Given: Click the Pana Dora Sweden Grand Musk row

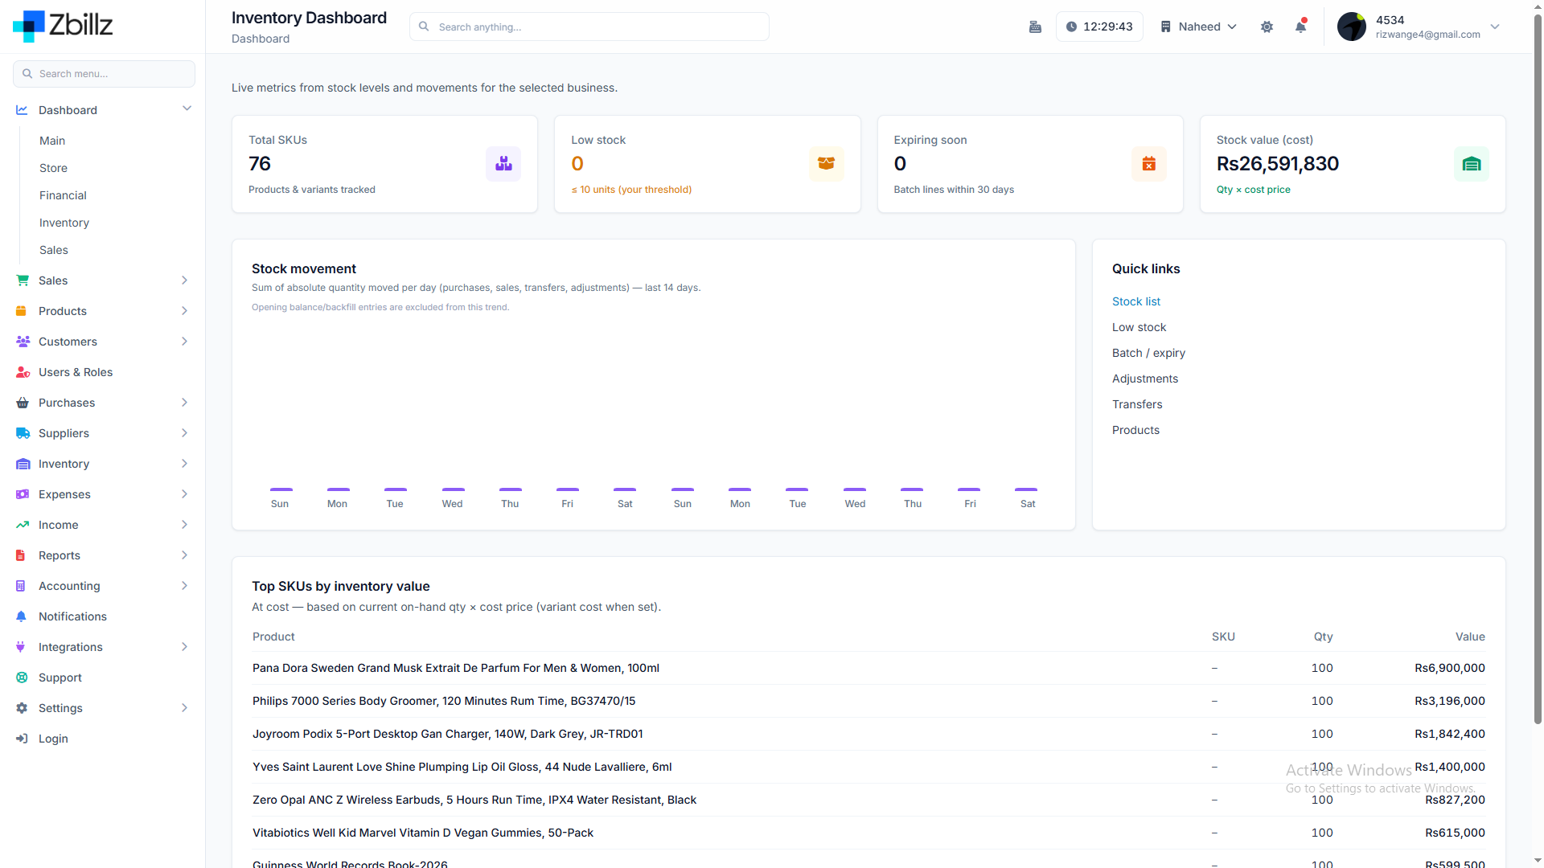Looking at the screenshot, I should pyautogui.click(x=868, y=668).
